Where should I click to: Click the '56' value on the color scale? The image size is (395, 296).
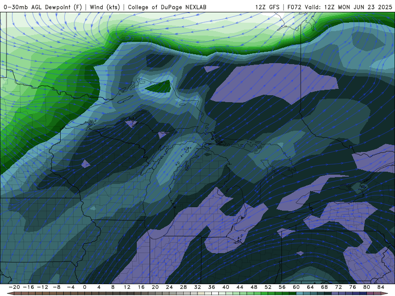coord(282,287)
